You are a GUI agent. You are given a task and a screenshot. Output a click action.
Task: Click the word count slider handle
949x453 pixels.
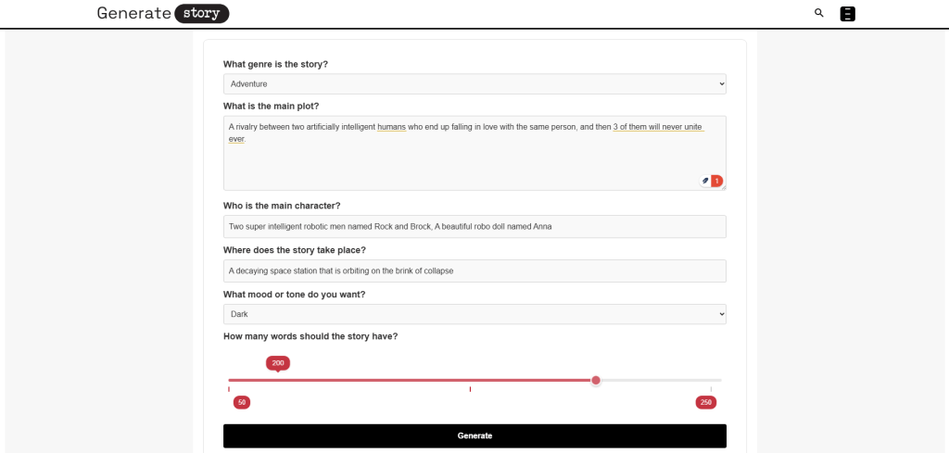coord(596,380)
